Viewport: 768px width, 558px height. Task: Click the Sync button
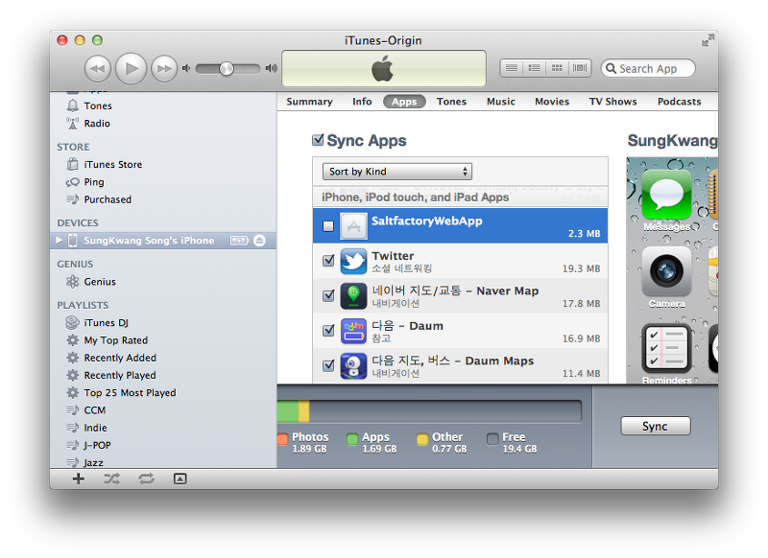coord(656,426)
